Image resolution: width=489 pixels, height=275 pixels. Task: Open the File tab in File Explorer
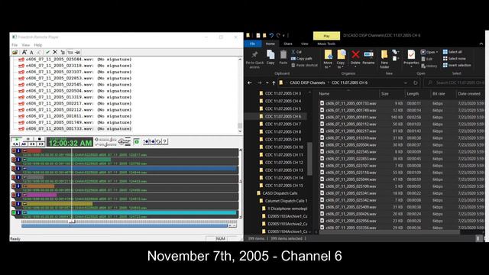click(x=253, y=44)
